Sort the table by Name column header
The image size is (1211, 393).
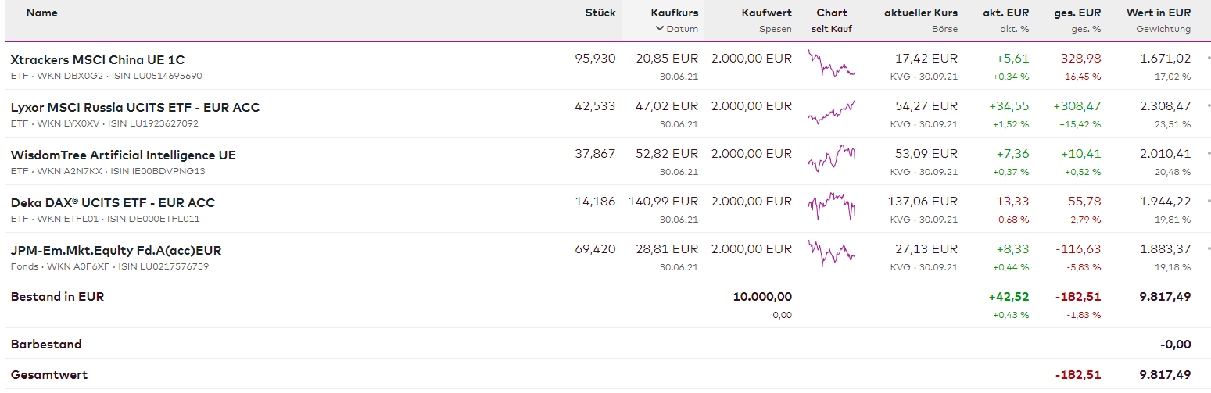pyautogui.click(x=41, y=13)
